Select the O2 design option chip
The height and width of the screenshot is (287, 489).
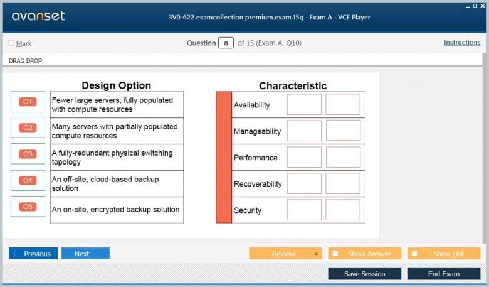(x=28, y=127)
